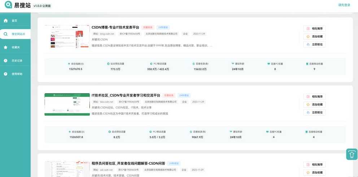Click PC/移动流量 icon in IT技术社区 stats
The width and height of the screenshot is (358, 177).
(151, 132)
